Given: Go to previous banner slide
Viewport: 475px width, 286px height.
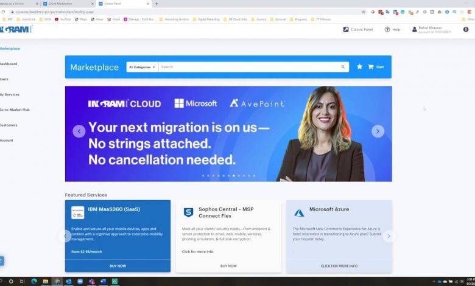Looking at the screenshot, I should [x=79, y=131].
